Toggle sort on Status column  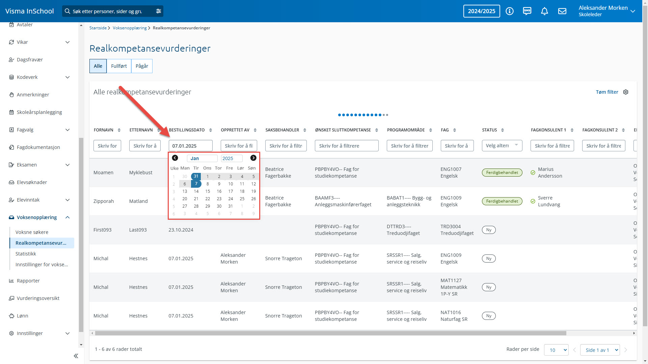pyautogui.click(x=502, y=130)
